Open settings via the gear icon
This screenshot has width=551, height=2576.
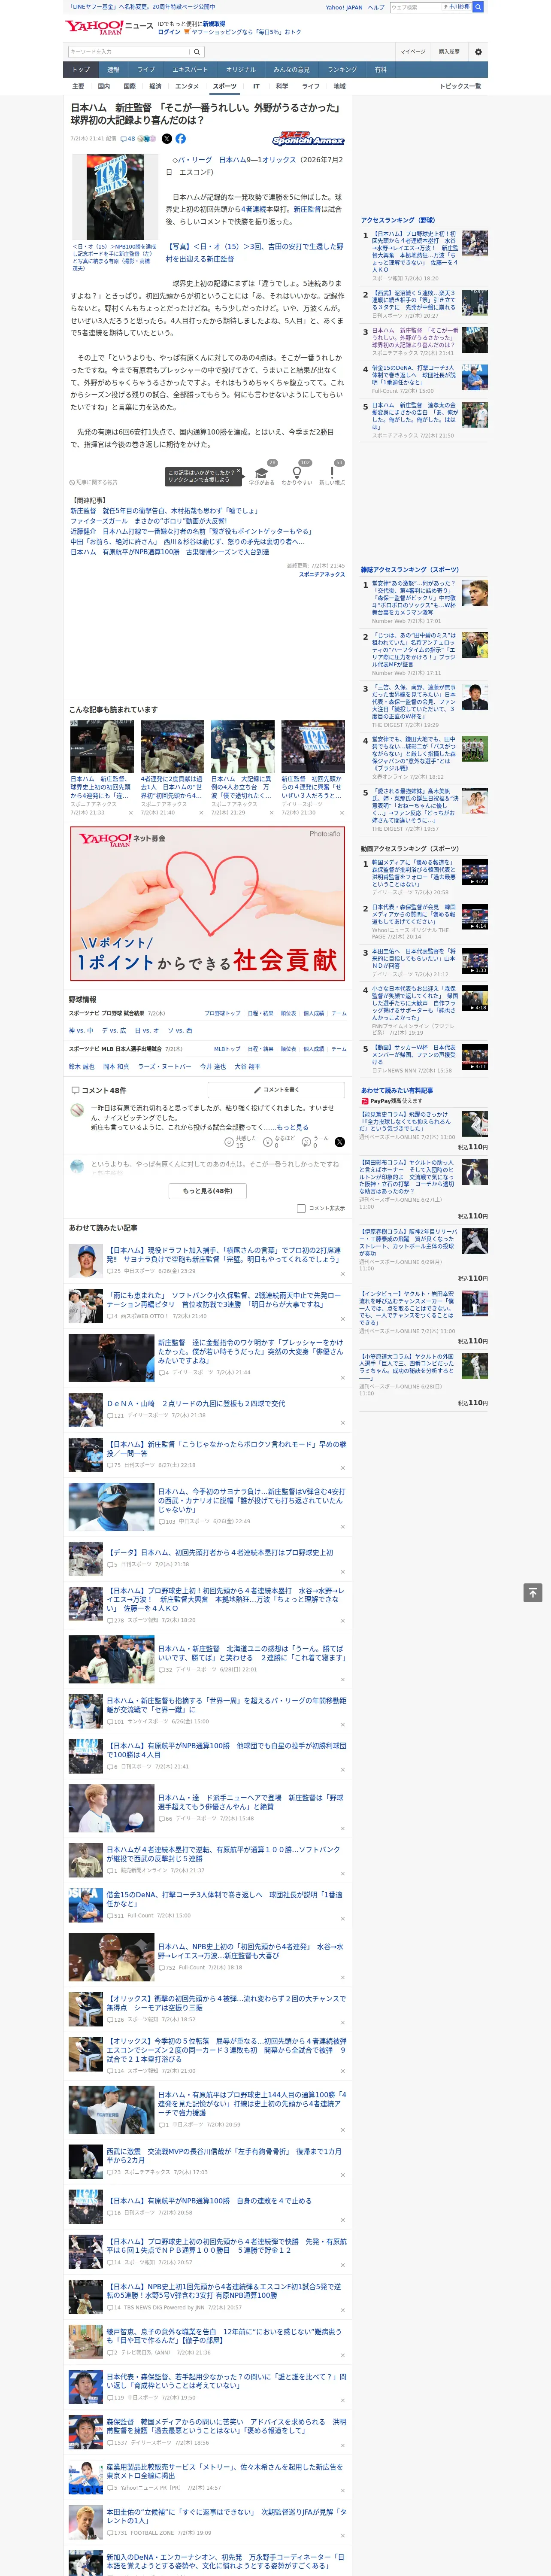tap(478, 52)
